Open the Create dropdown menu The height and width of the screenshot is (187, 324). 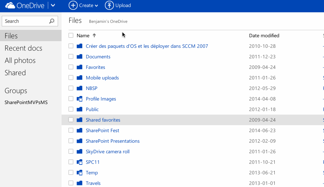[83, 5]
